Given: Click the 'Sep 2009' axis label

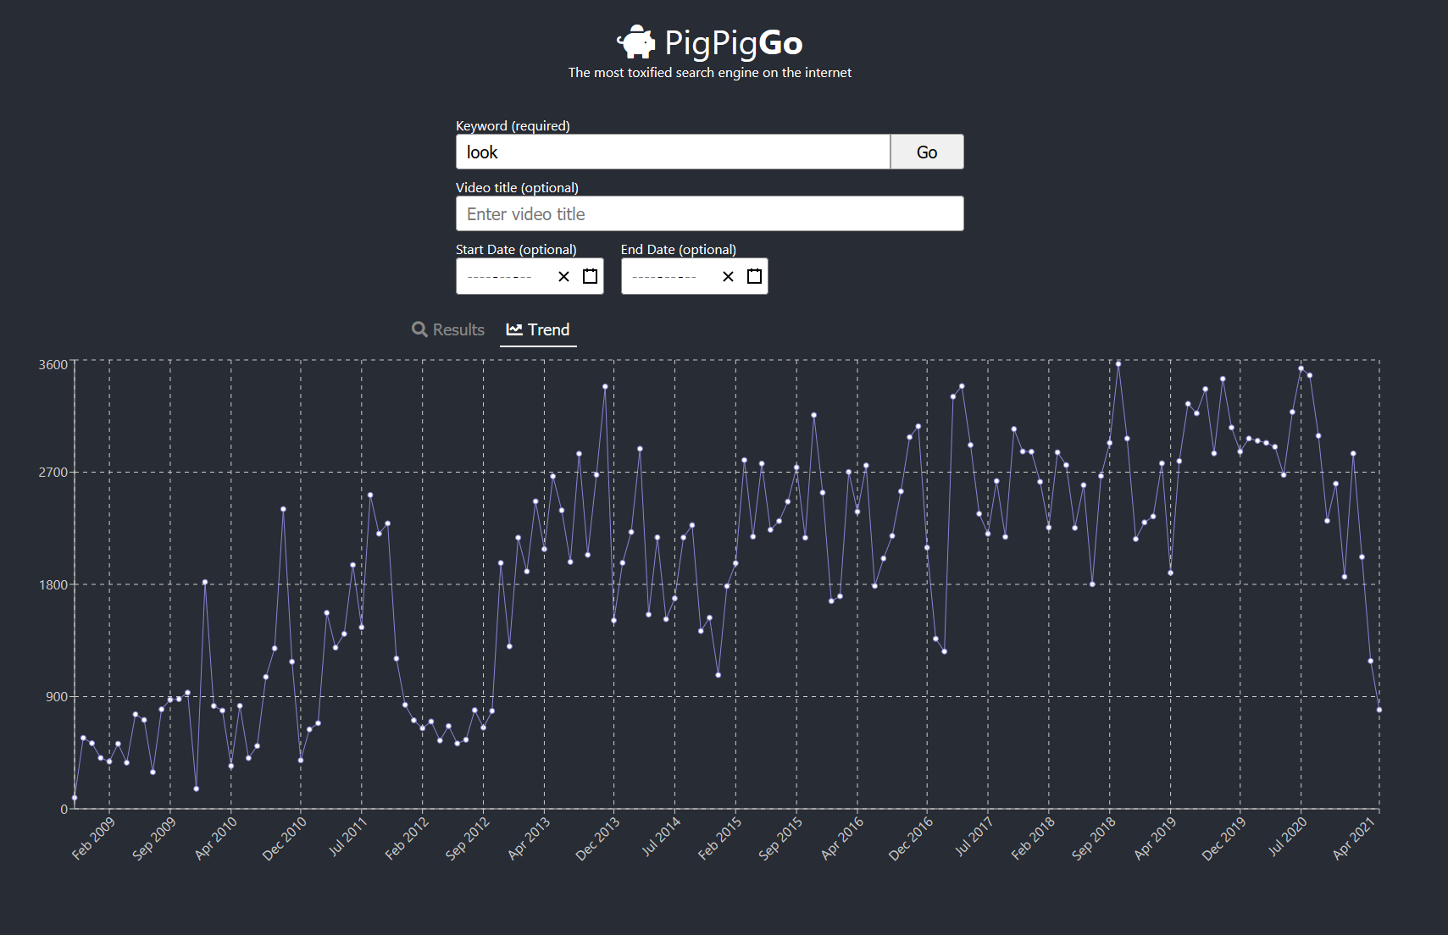Looking at the screenshot, I should coord(154,838).
